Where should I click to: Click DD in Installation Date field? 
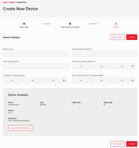pyautogui.click(x=12, y=80)
